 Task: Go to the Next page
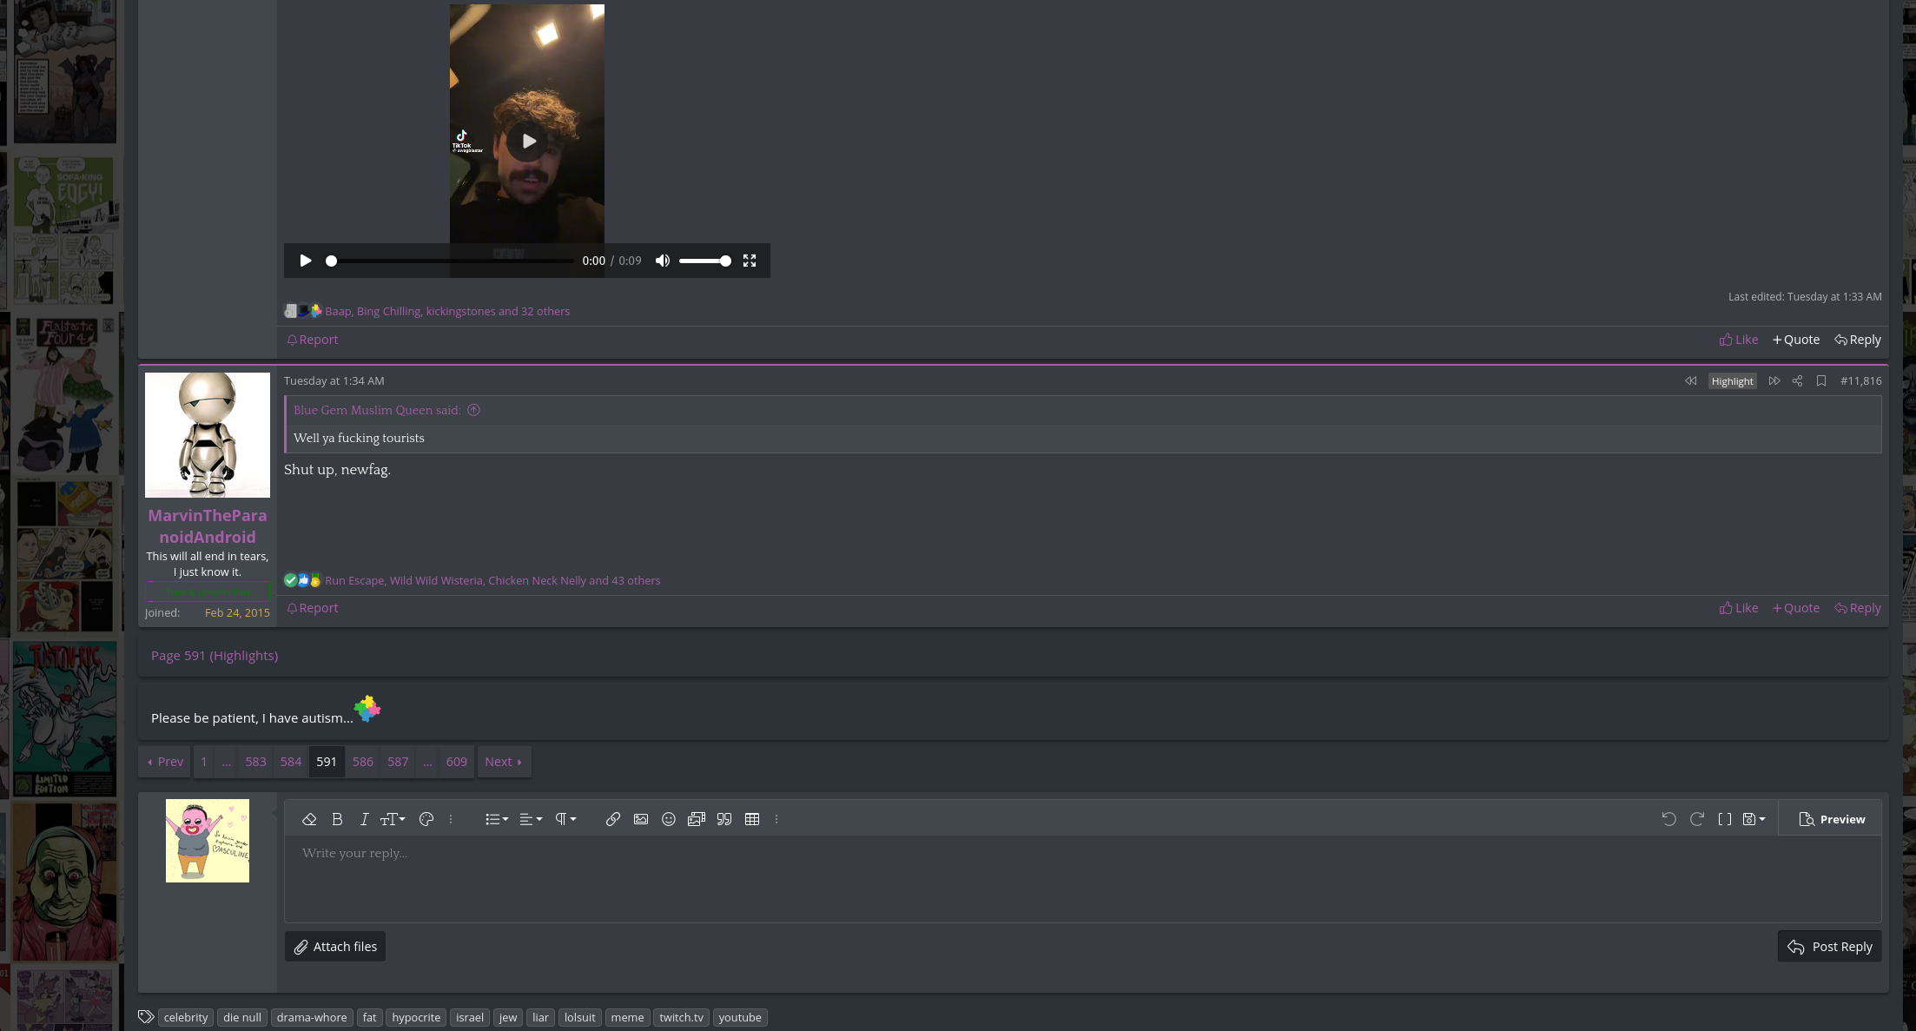(x=504, y=762)
